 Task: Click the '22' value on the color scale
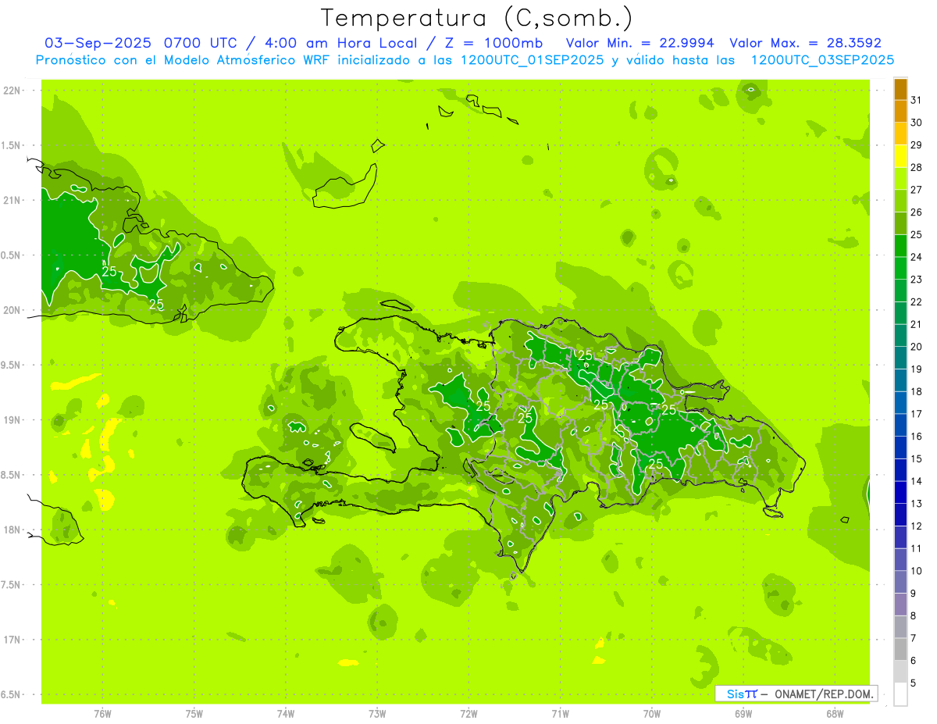click(917, 302)
